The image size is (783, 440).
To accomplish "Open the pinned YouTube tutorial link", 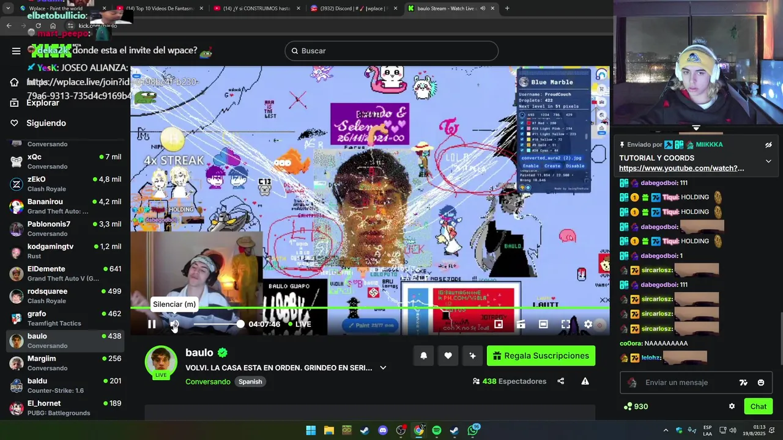I will click(681, 168).
